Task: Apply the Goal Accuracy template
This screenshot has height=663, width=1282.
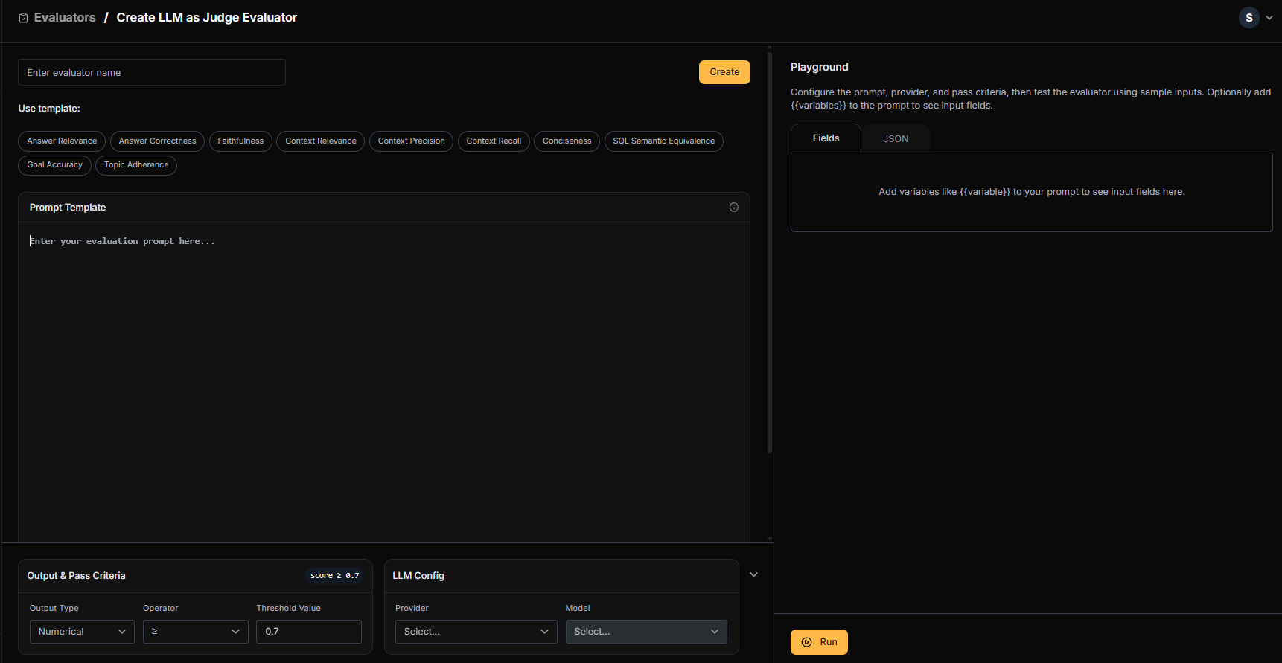Action: click(54, 165)
